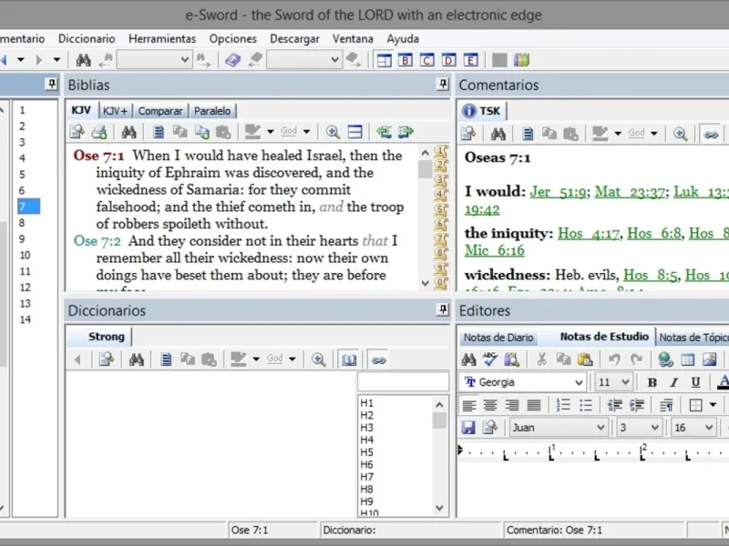Open the Opciones menu
This screenshot has width=729, height=546.
point(233,39)
